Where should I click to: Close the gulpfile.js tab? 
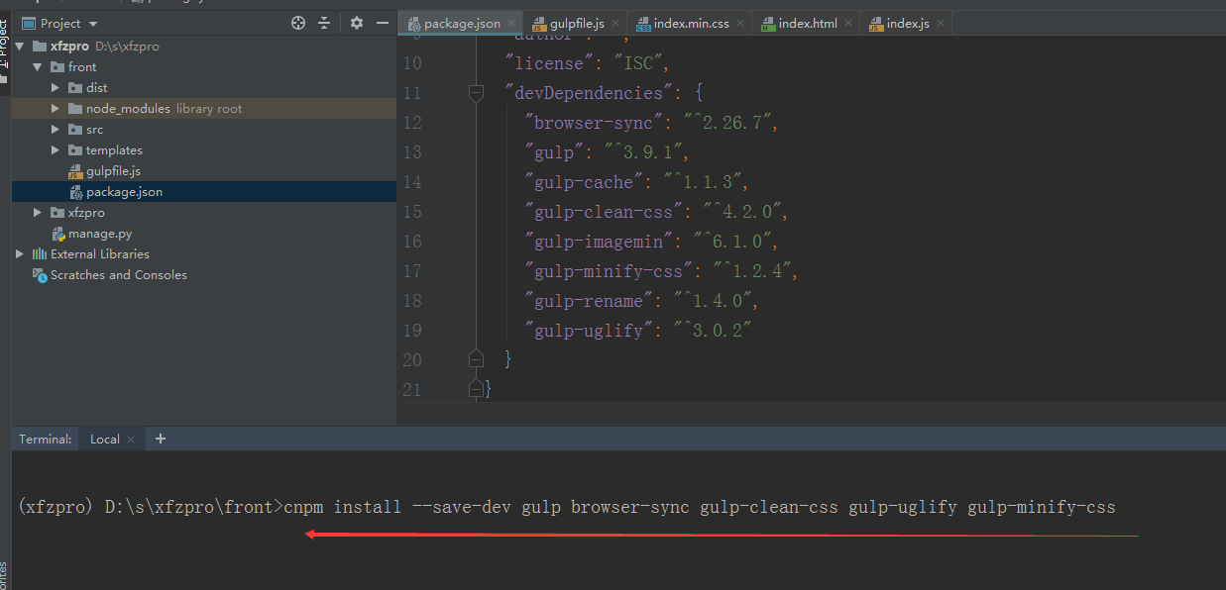point(614,24)
